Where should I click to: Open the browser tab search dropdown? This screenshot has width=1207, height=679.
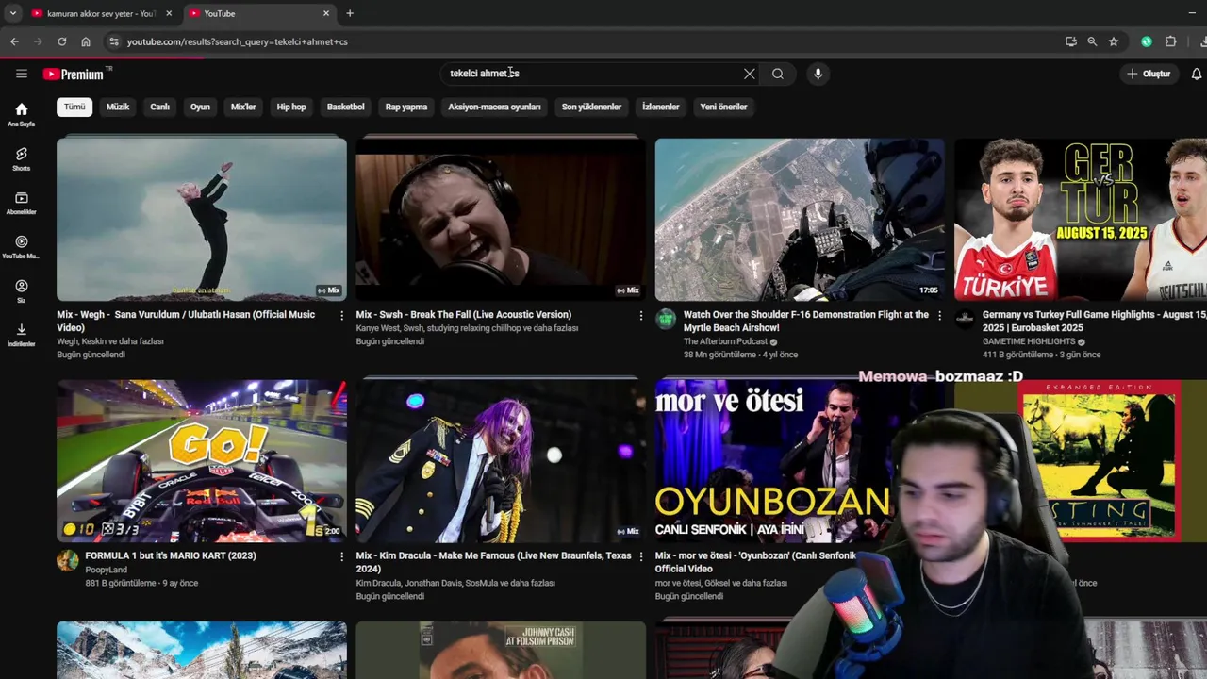(x=13, y=13)
